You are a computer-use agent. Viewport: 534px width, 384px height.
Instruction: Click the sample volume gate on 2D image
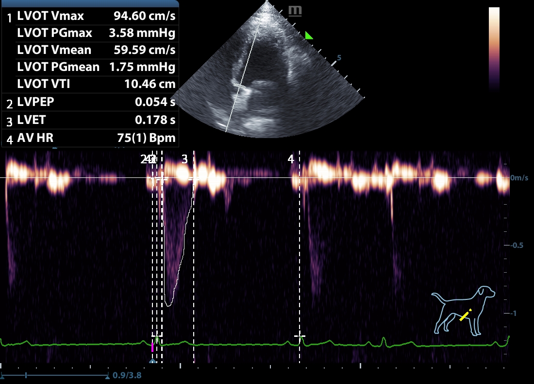239,86
